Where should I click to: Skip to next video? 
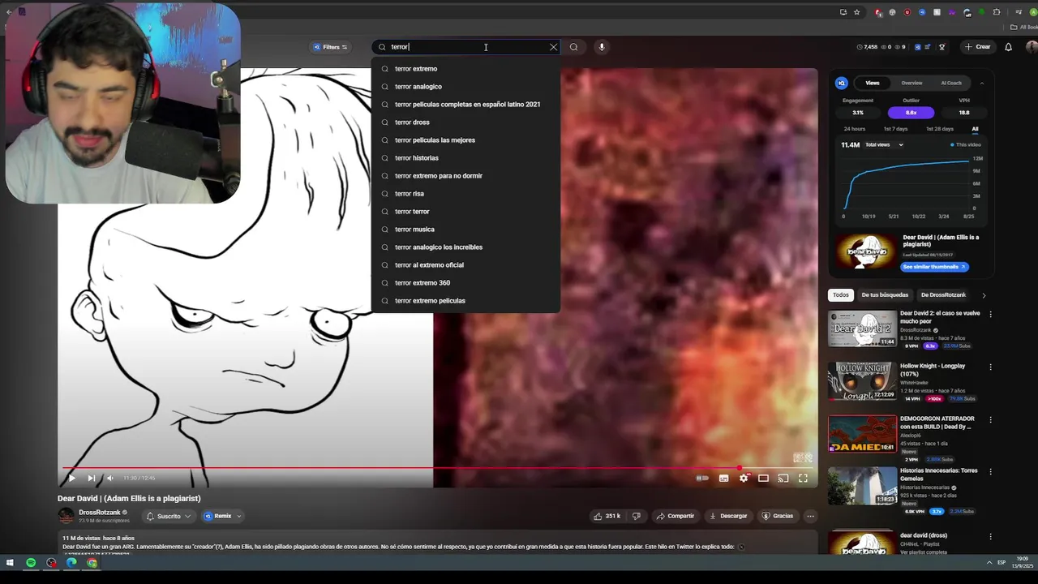point(91,478)
